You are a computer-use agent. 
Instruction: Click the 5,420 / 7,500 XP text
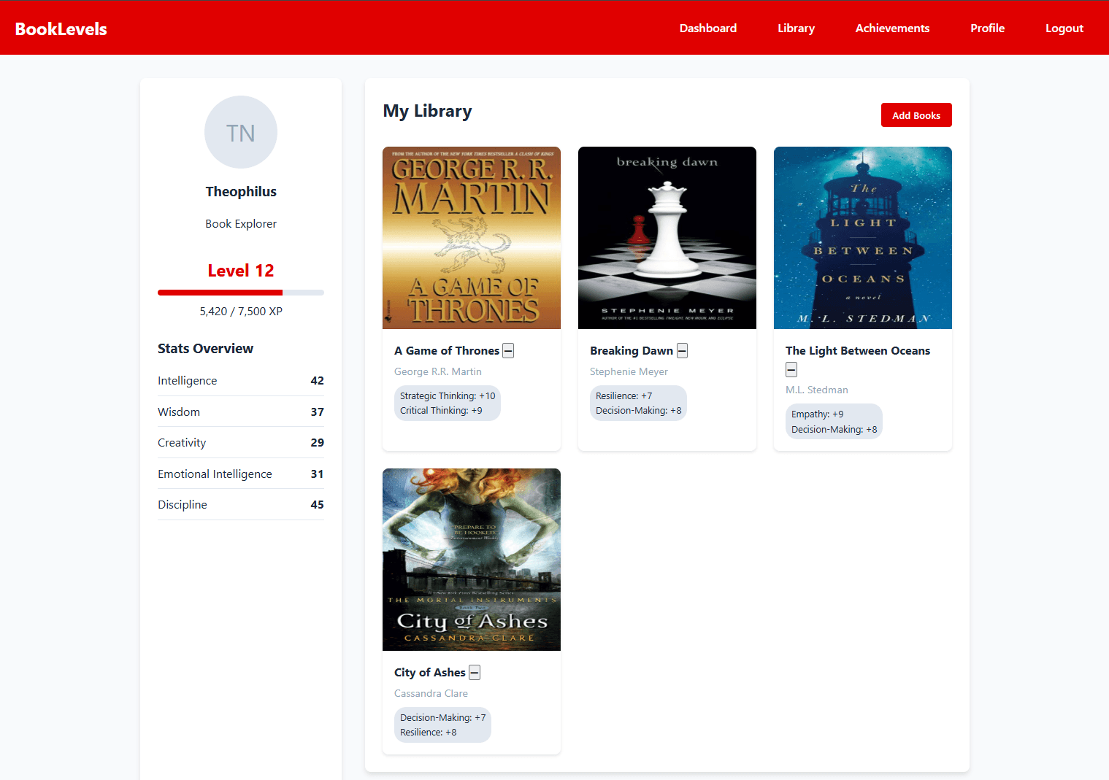tap(241, 312)
